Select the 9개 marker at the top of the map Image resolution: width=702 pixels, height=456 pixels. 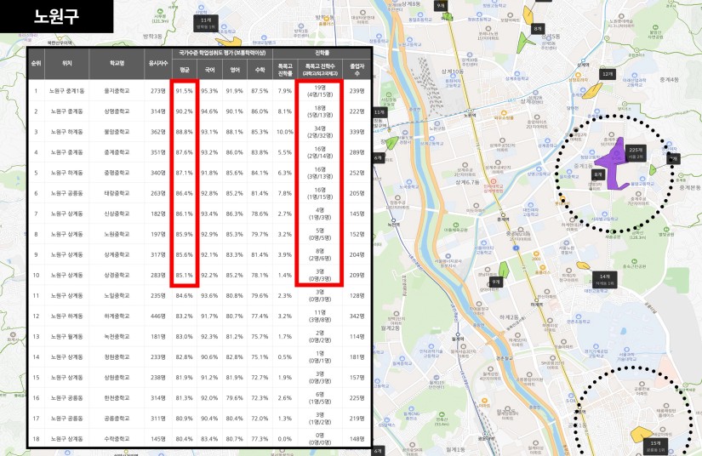tap(441, 6)
